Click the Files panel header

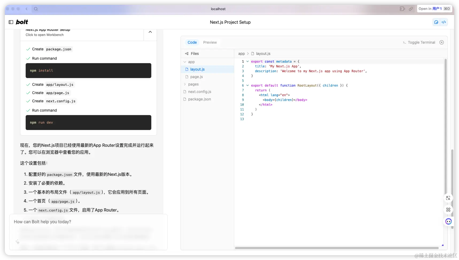pos(207,54)
